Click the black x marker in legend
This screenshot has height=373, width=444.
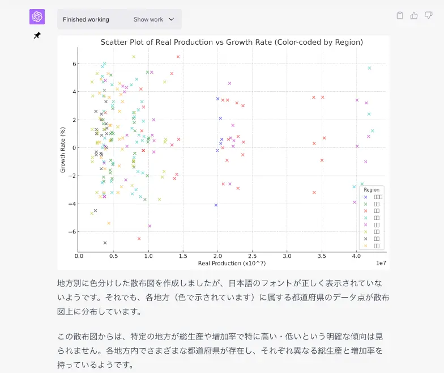(366, 239)
